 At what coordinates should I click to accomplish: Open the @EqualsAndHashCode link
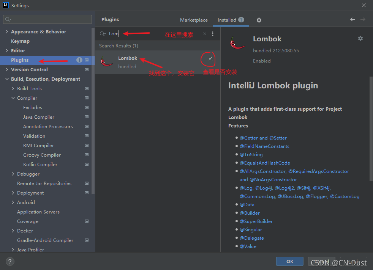tap(265, 163)
